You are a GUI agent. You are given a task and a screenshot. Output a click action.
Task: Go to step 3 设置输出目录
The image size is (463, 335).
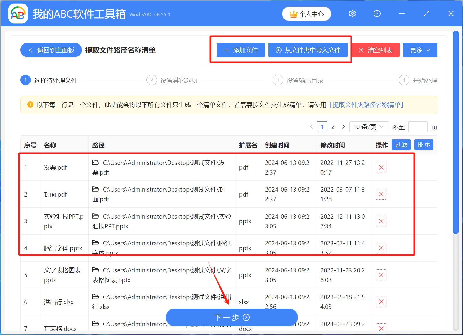click(298, 80)
